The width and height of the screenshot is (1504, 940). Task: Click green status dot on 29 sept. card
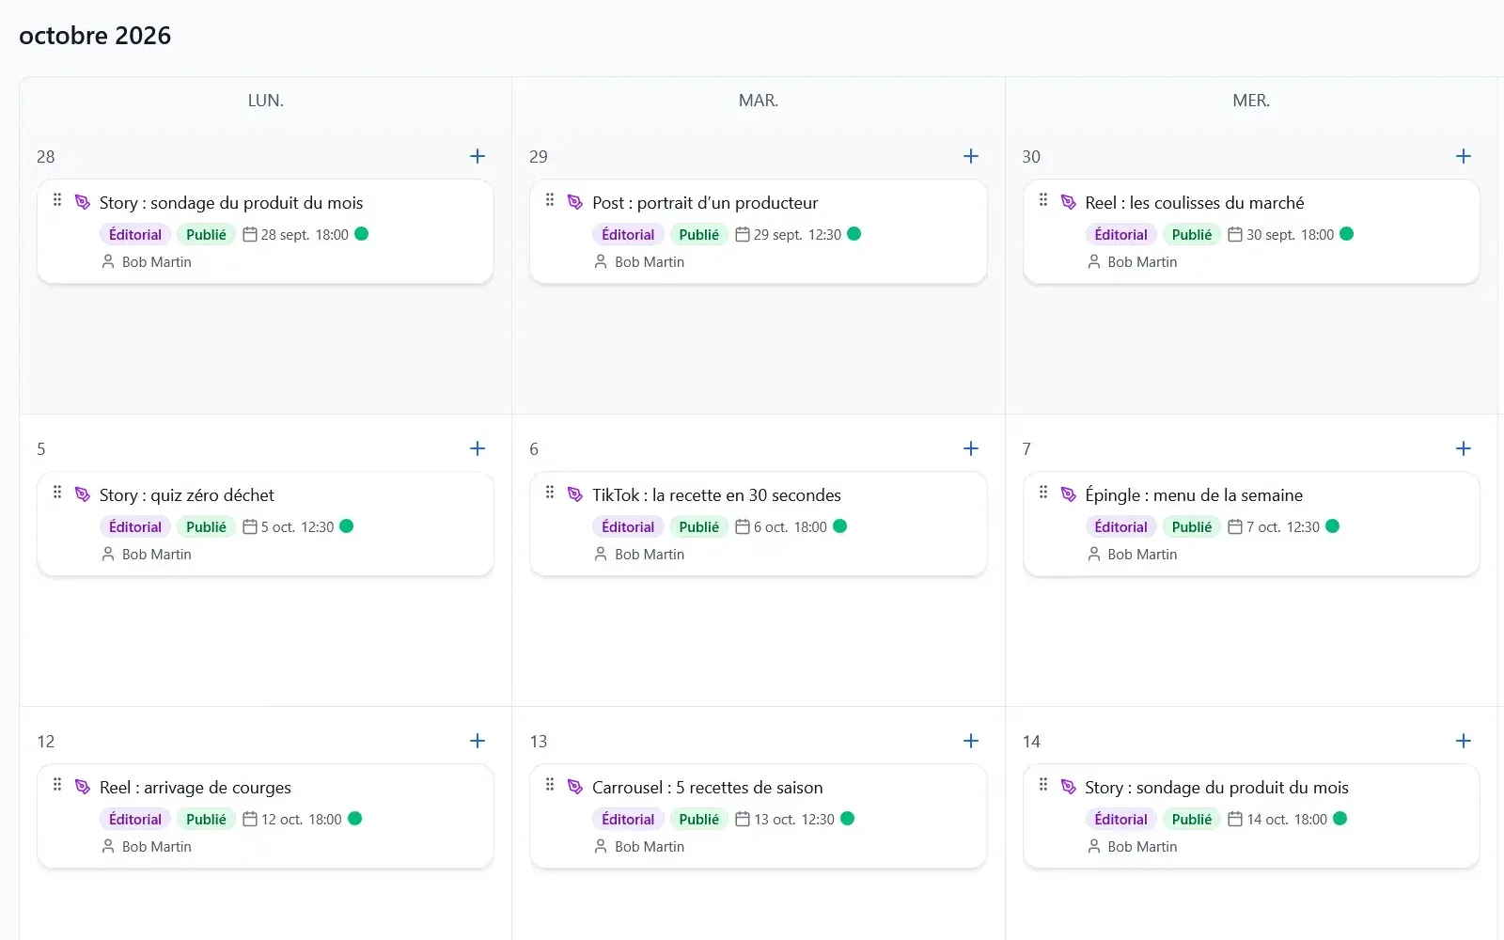[x=854, y=234]
